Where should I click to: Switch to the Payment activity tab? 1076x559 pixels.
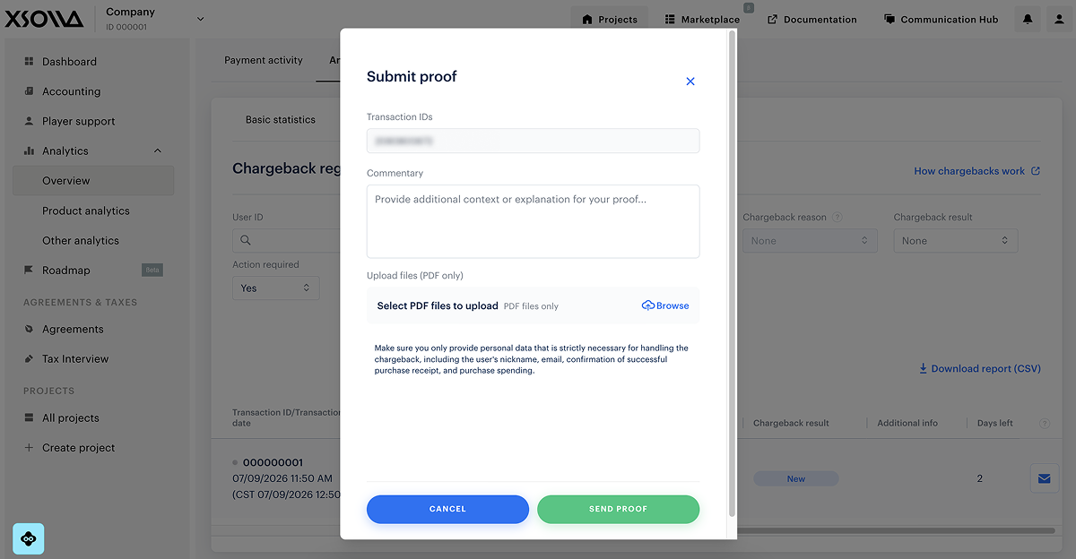tap(264, 60)
